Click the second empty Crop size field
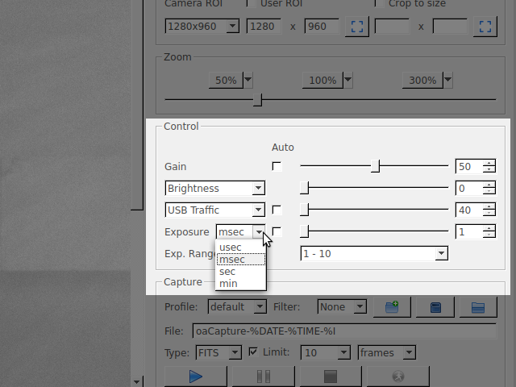This screenshot has height=387, width=516. (x=450, y=27)
